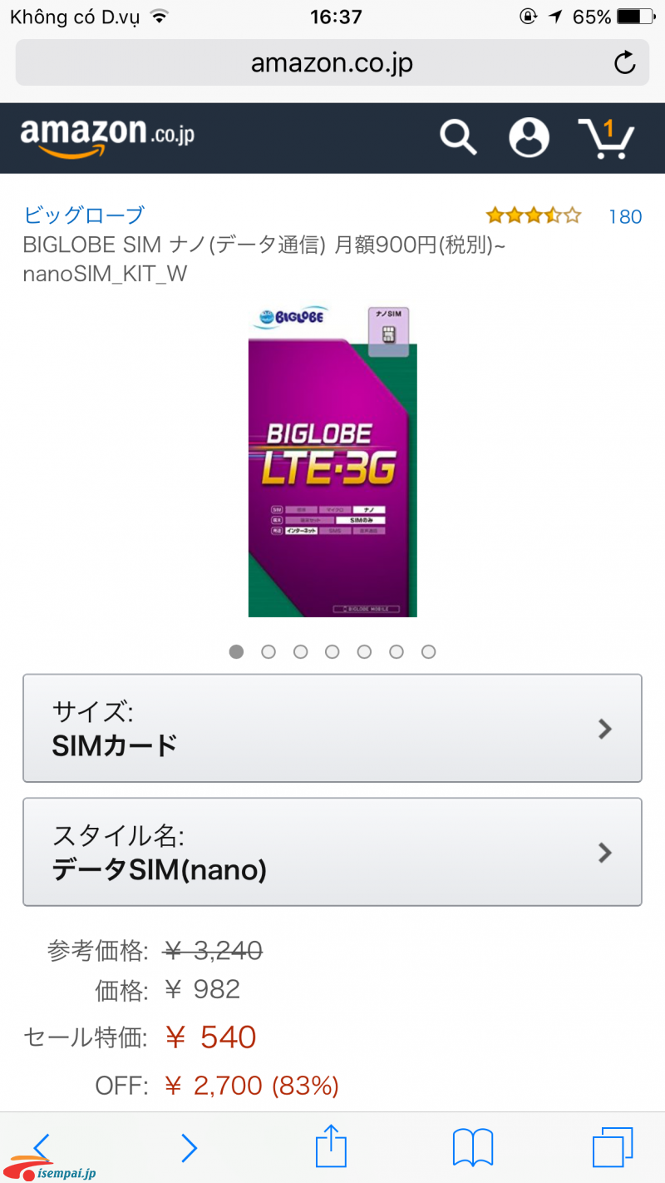
Task: Open the shopping cart icon
Action: (606, 138)
